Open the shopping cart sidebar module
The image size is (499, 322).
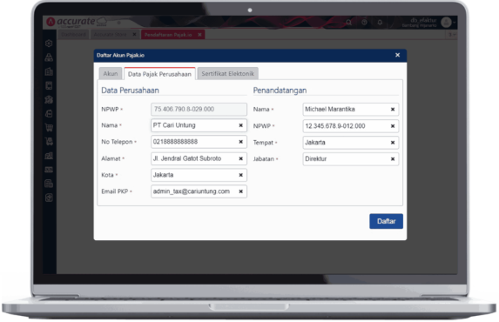pos(49,128)
